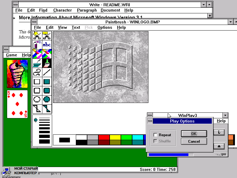This screenshot has height=178, width=237.
Task: Select the hollow Circle/Ellipse tool
Action: coord(37,99)
